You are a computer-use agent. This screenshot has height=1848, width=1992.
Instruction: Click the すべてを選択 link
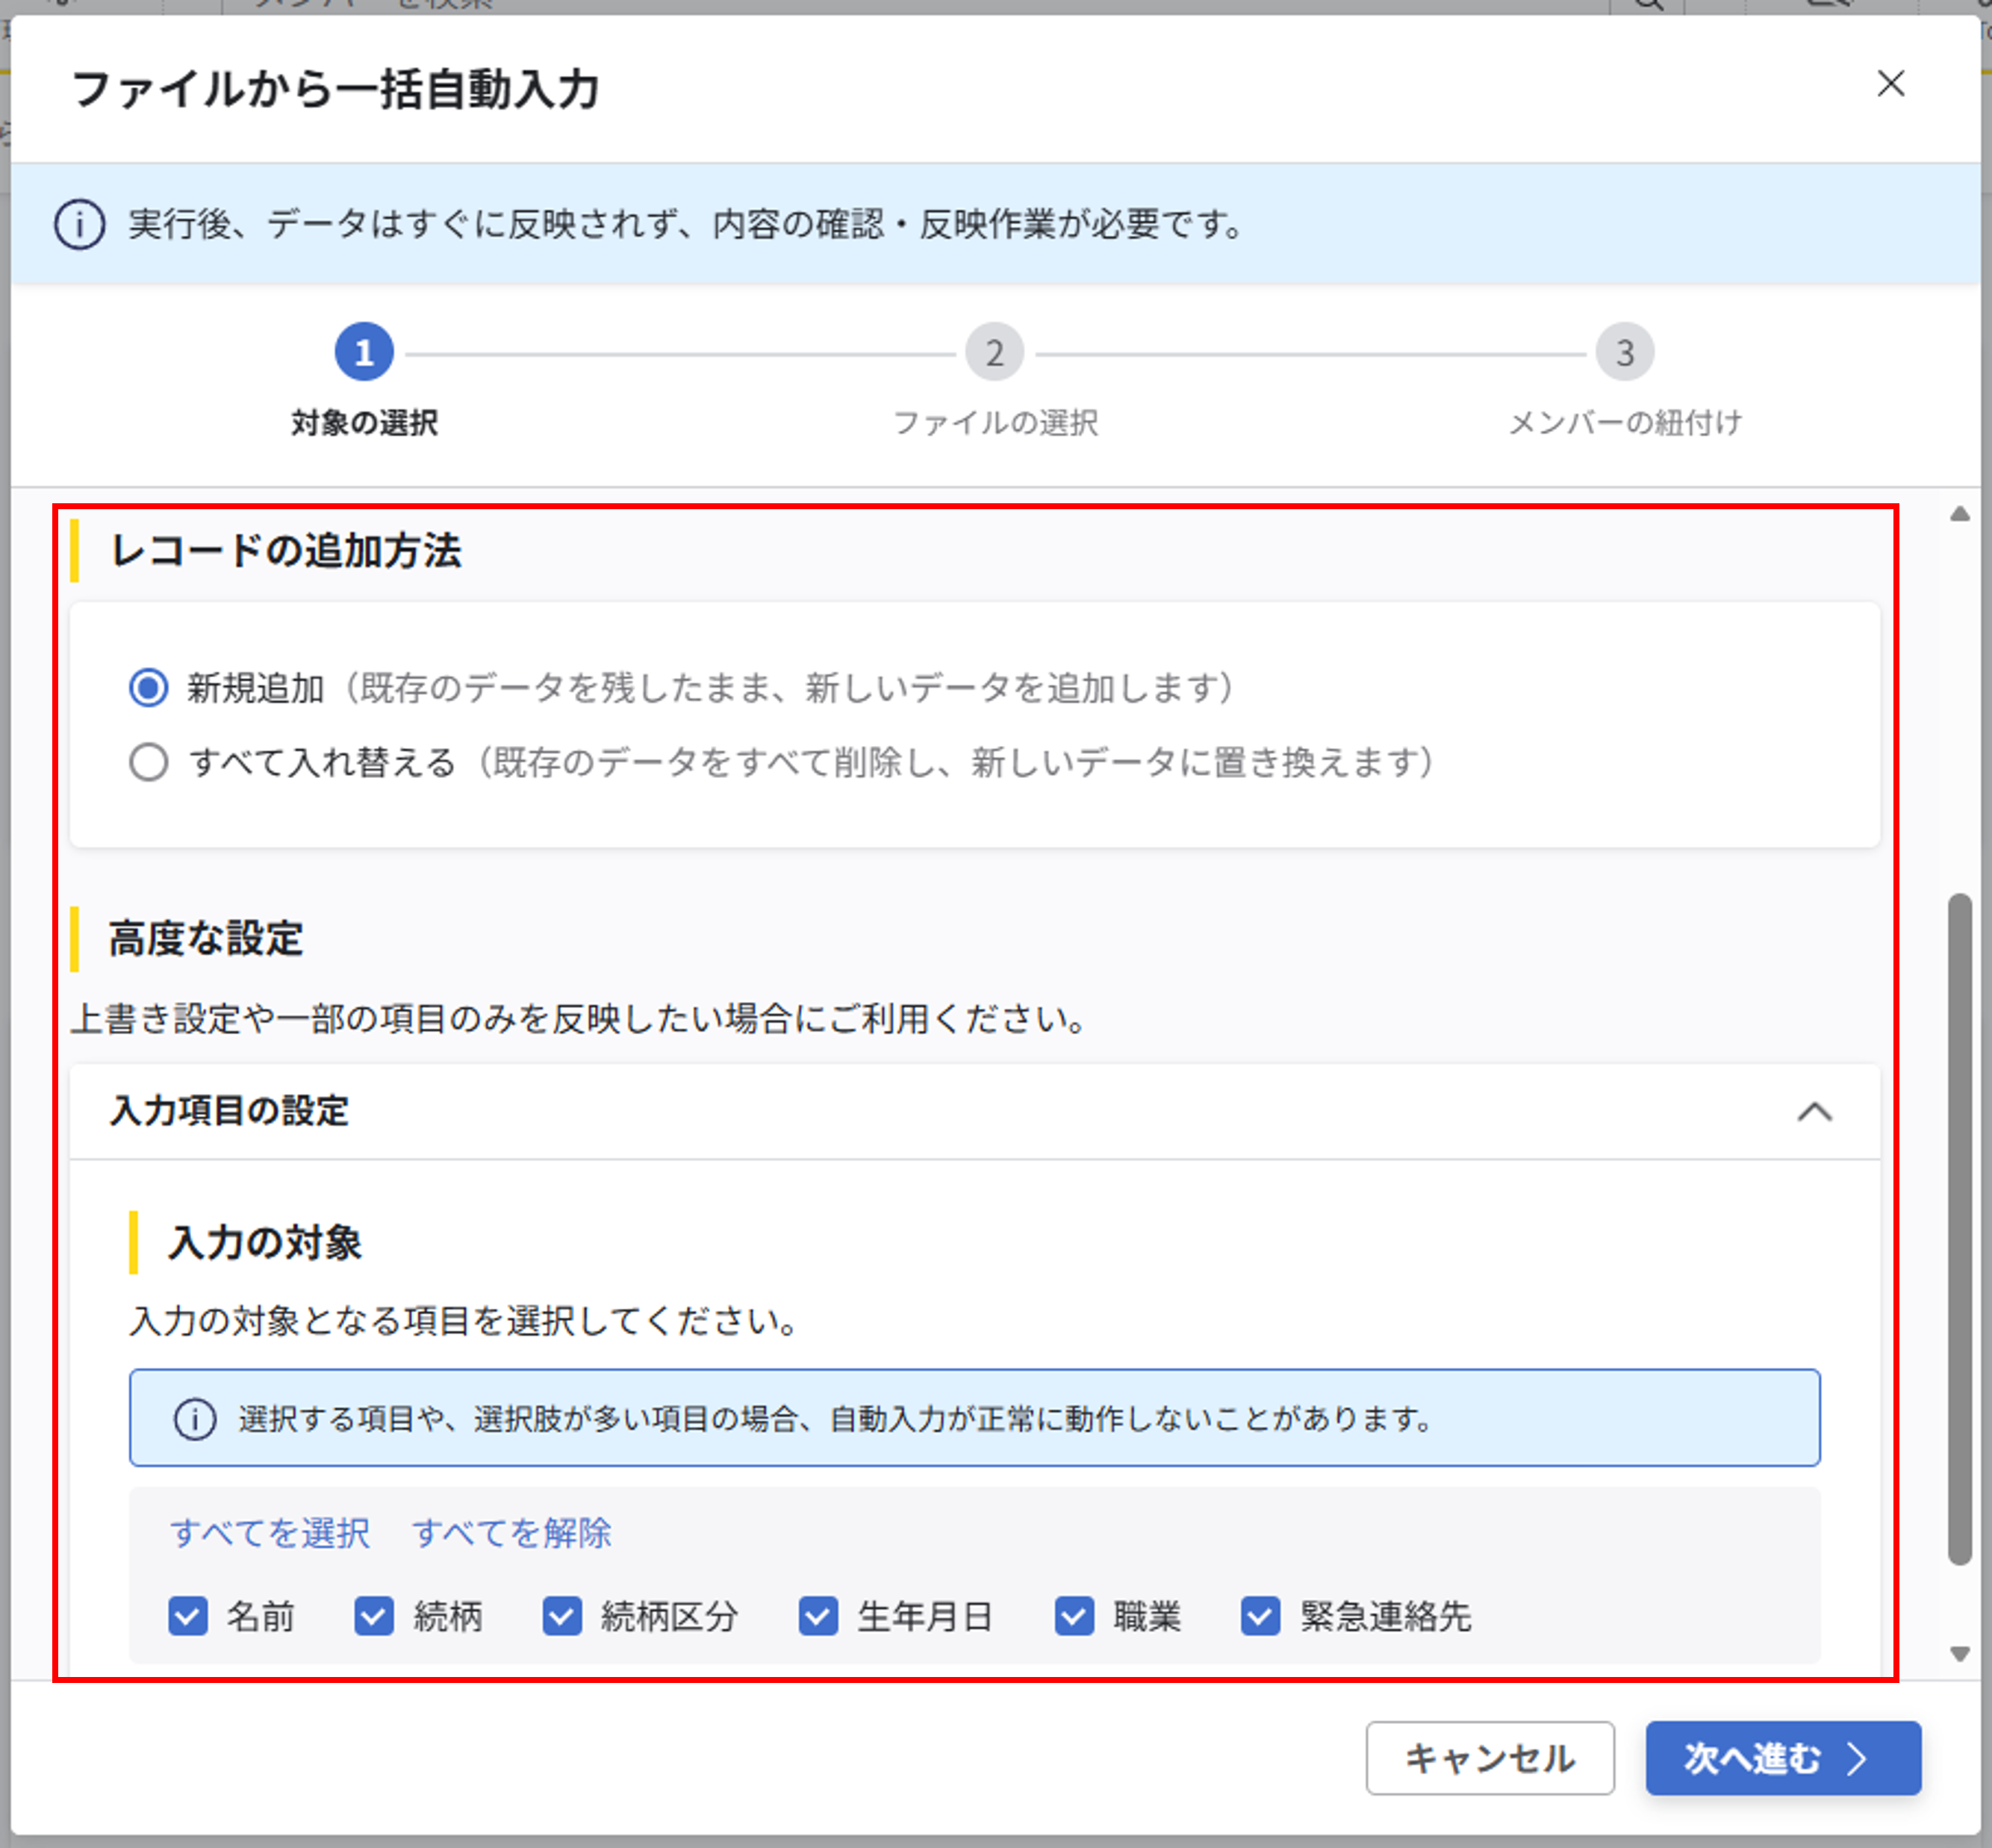coord(270,1533)
